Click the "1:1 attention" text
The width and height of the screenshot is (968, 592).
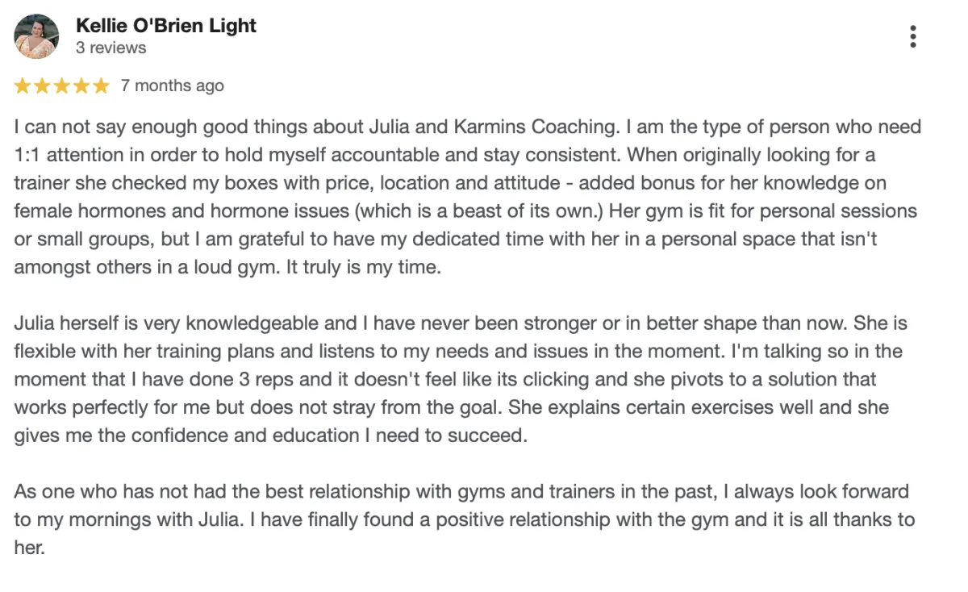click(x=69, y=155)
